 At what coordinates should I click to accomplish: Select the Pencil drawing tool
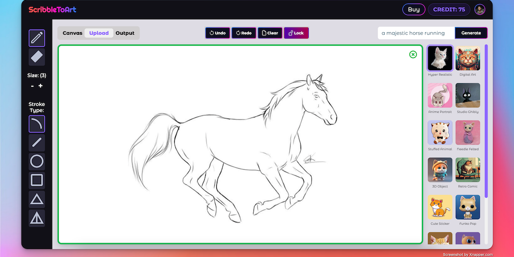pyautogui.click(x=37, y=38)
